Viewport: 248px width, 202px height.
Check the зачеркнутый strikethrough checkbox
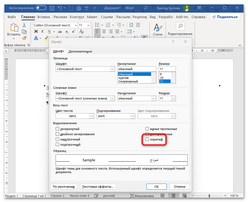58,129
